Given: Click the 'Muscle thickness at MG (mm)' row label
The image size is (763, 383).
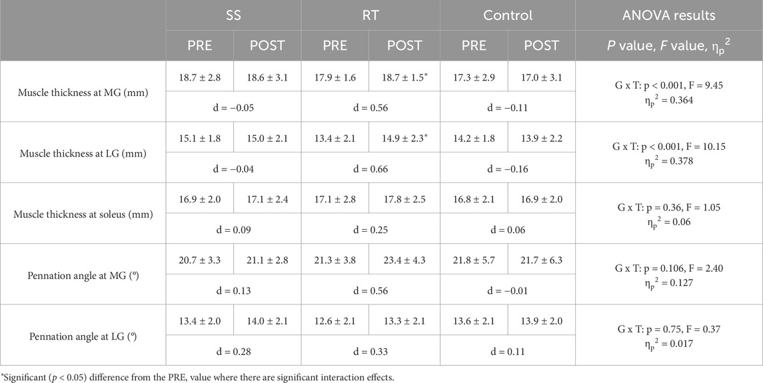Looking at the screenshot, I should tap(83, 91).
